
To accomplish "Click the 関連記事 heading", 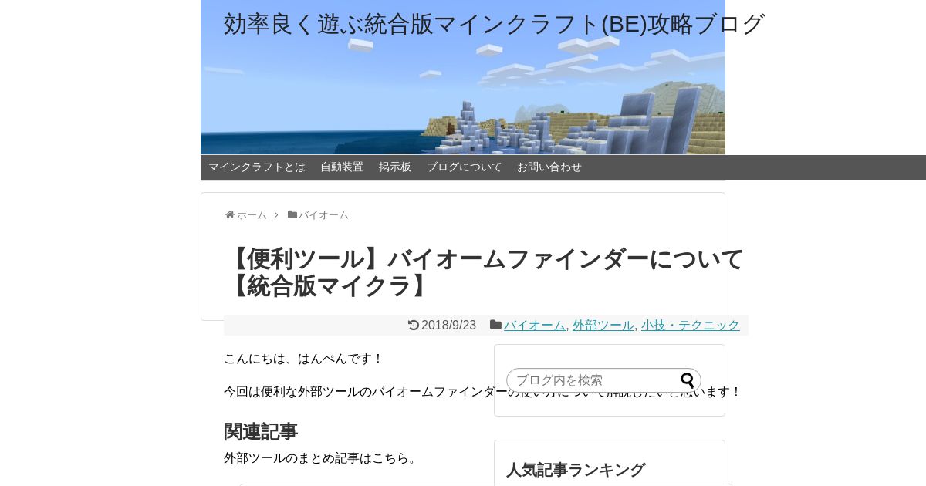I will point(261,431).
